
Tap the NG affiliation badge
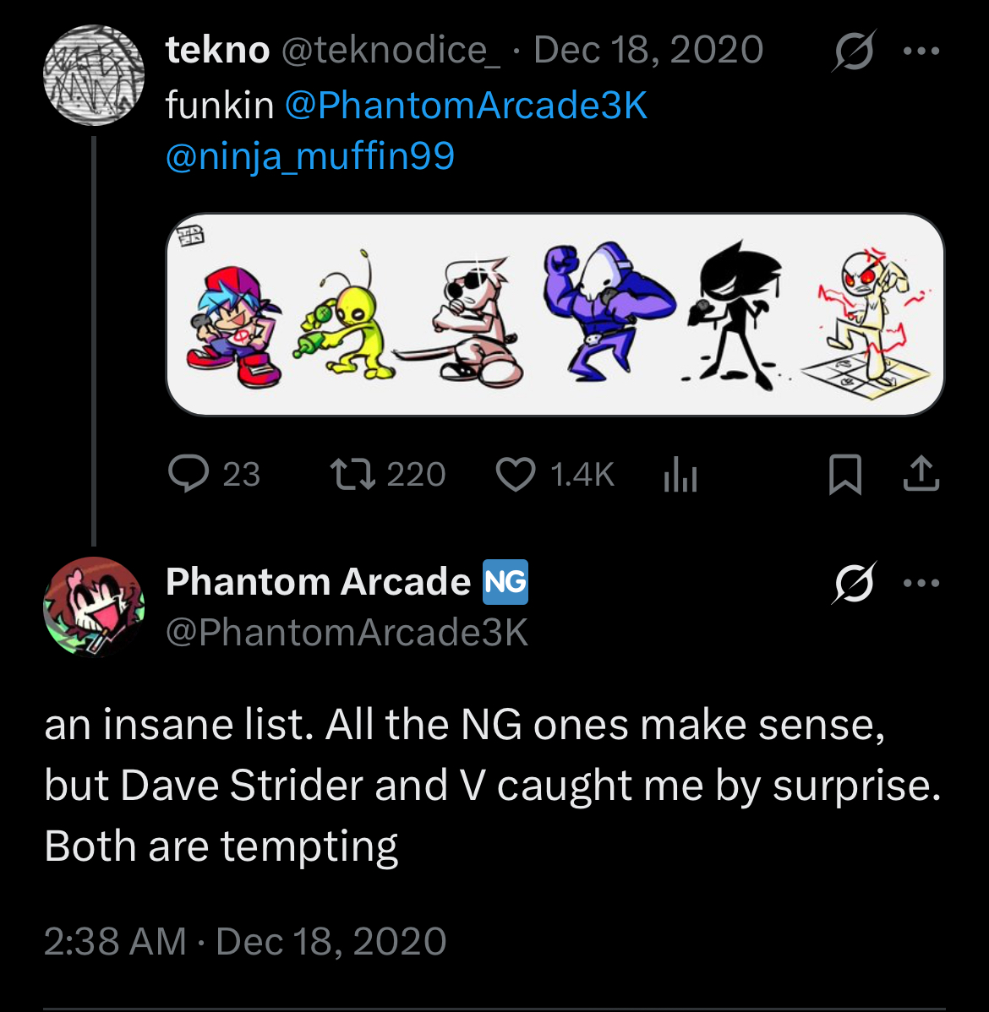point(505,582)
